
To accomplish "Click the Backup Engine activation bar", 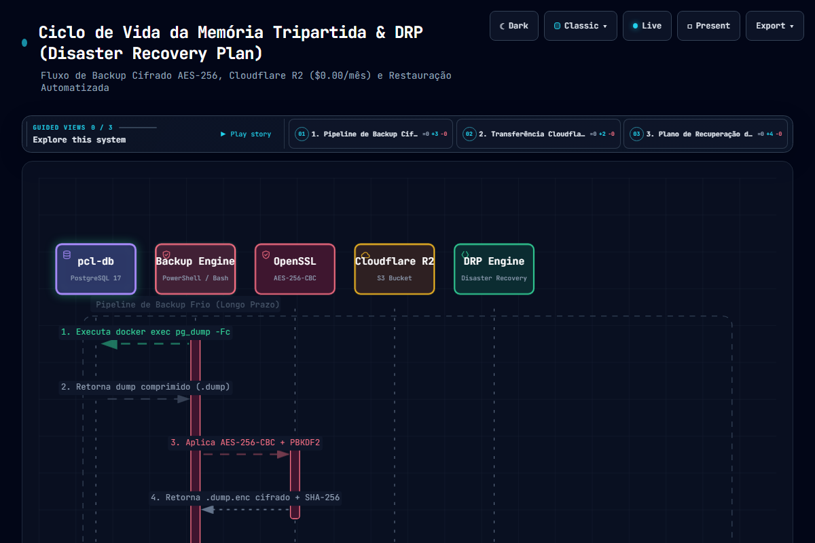I will (x=196, y=441).
